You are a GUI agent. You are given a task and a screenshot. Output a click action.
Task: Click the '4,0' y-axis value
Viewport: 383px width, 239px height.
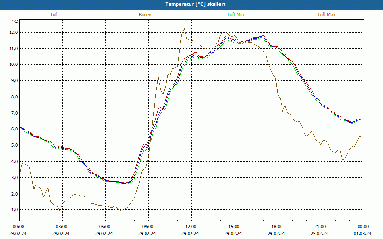(x=14, y=162)
